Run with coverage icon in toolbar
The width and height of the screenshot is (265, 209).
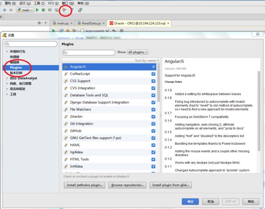tap(50, 10)
